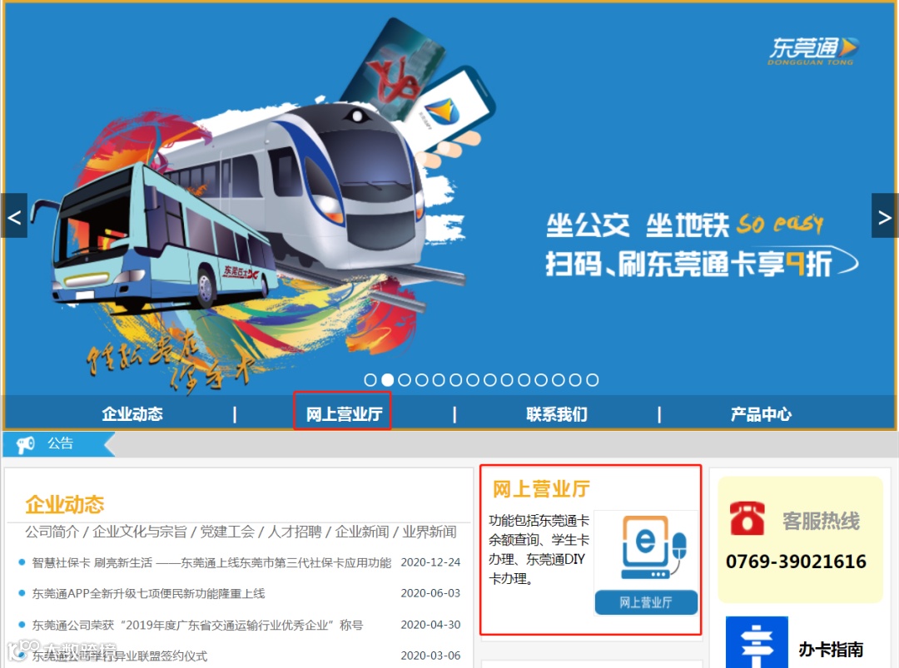
Task: Click the previous slide arrow on banner
Action: [x=14, y=216]
